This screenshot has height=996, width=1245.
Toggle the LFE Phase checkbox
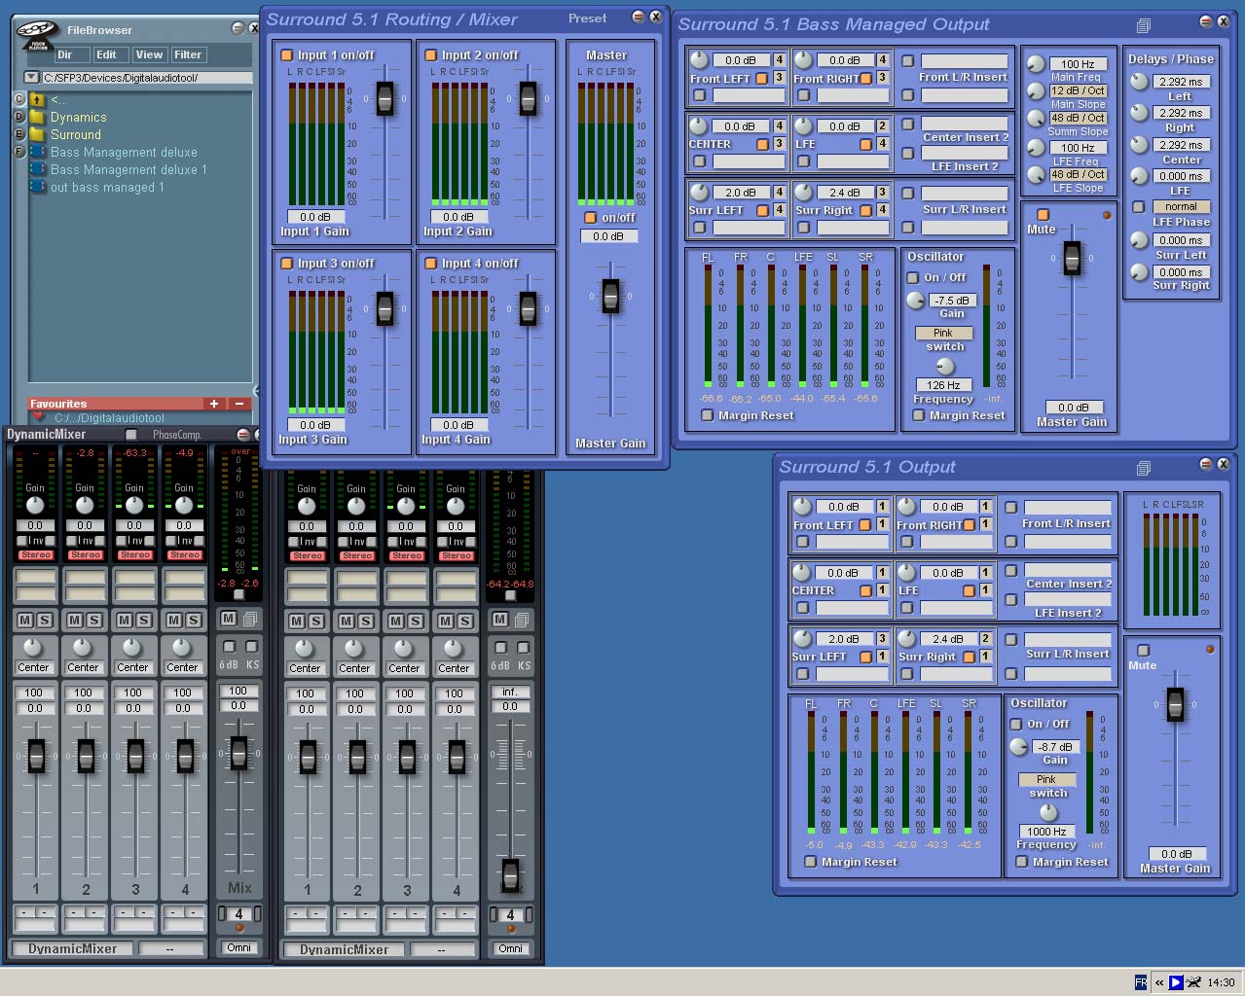pyautogui.click(x=1139, y=206)
